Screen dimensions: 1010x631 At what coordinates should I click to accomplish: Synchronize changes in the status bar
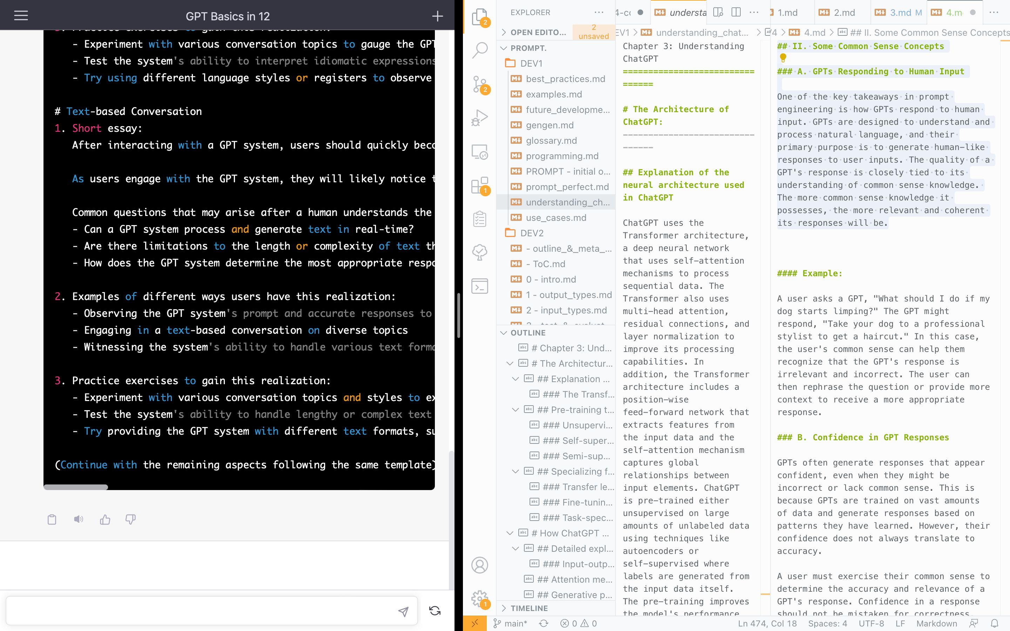pyautogui.click(x=543, y=623)
